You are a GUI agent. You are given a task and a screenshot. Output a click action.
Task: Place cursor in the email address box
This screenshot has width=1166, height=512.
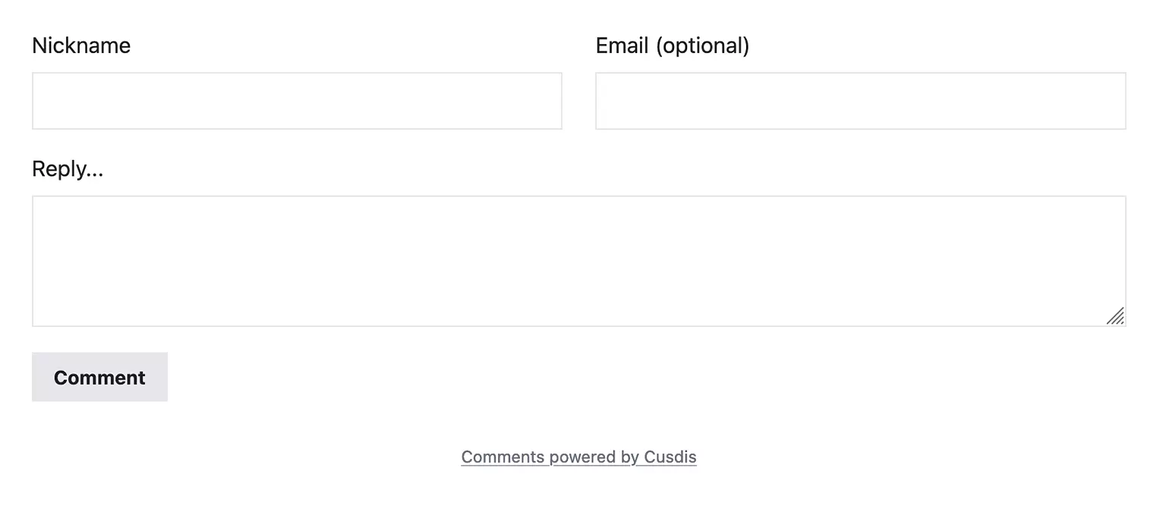coord(861,100)
